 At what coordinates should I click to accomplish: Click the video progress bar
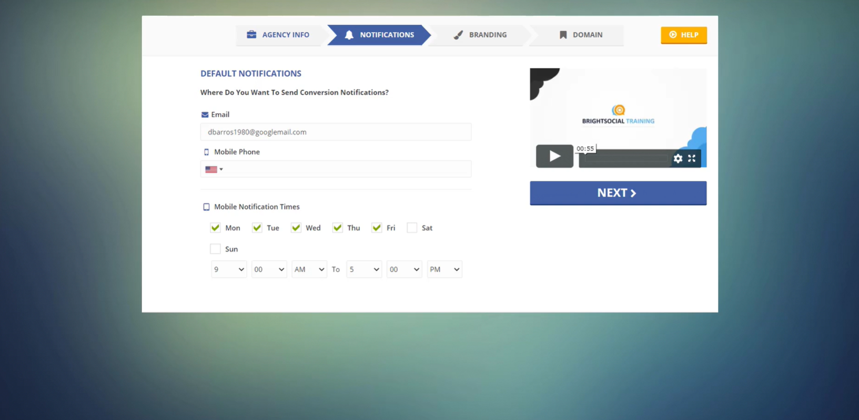pos(625,158)
